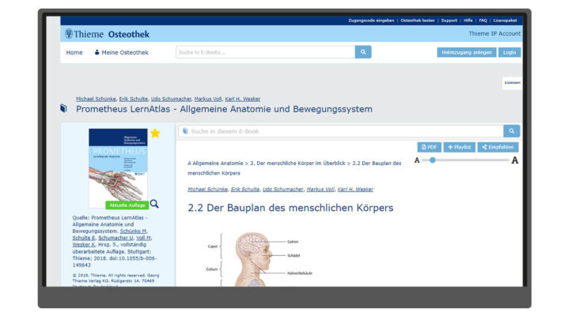Click the Prometheus book cover thumbnail
Image resolution: width=568 pixels, height=316 pixels.
[x=118, y=168]
